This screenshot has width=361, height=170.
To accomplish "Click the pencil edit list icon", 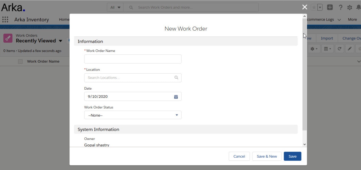I will point(350,49).
